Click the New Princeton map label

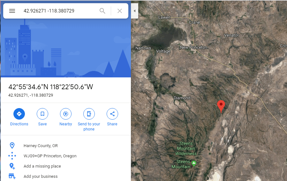(x=193, y=48)
